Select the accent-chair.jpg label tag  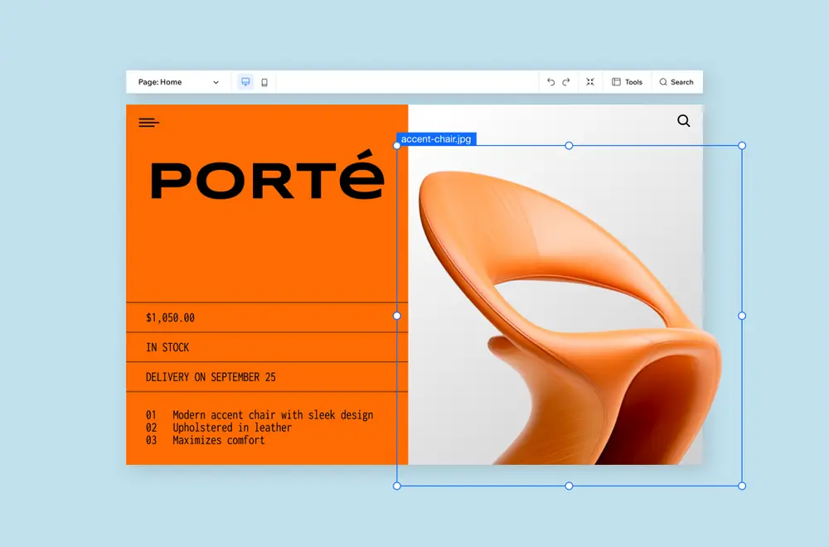[x=436, y=139]
